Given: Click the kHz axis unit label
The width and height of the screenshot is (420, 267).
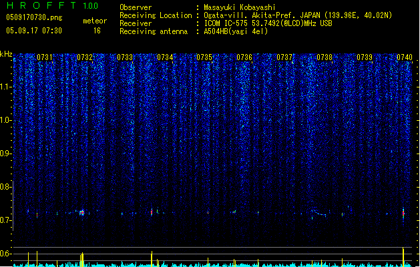Looking at the screenshot, I should [x=6, y=54].
